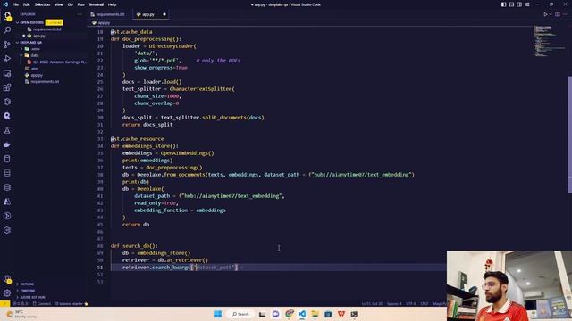
Task: Click the Ln, Col cursor position indicator
Action: (372, 303)
